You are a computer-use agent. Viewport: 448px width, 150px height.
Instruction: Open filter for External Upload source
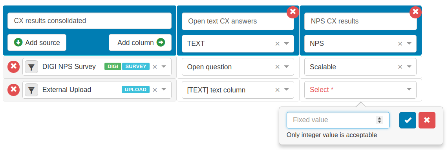click(31, 90)
